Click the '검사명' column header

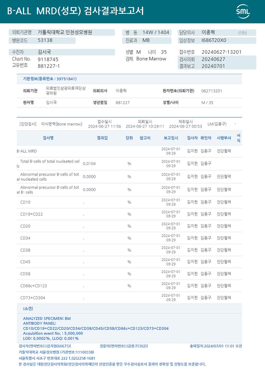[48, 138]
